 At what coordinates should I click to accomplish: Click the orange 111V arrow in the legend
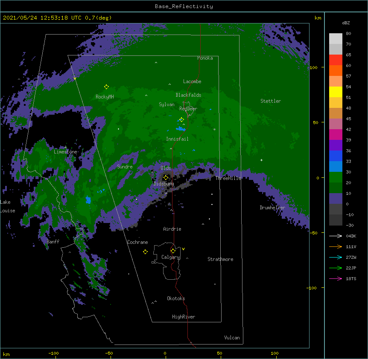(336, 246)
